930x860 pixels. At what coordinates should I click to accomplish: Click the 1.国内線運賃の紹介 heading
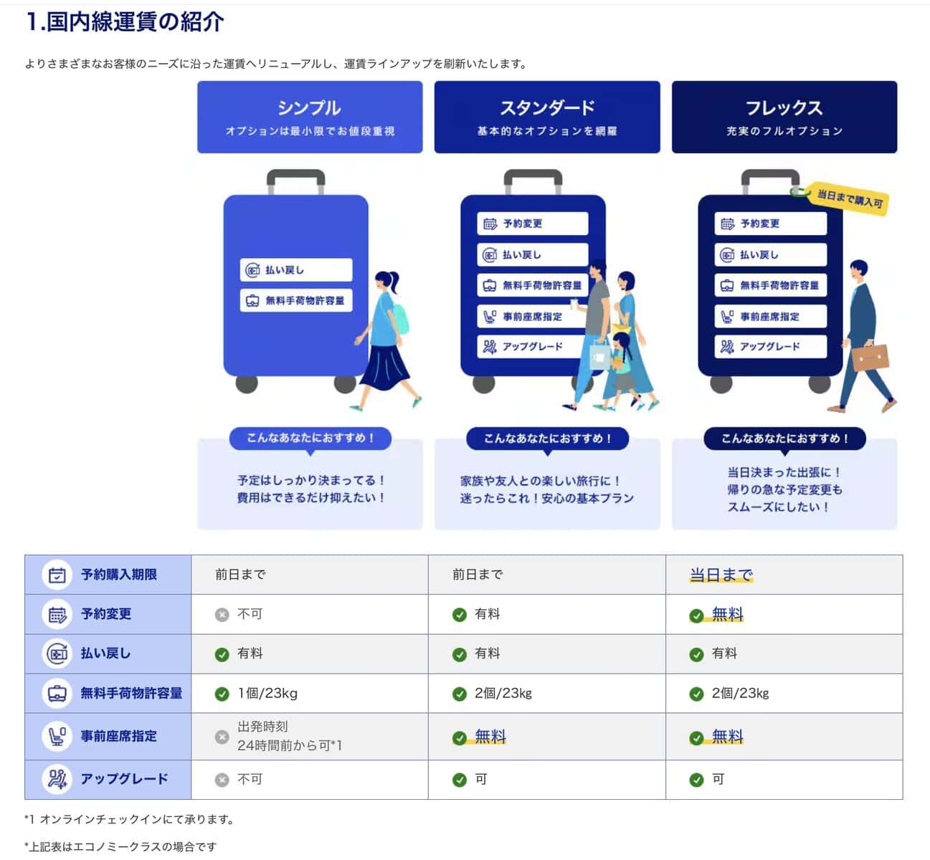point(125,21)
